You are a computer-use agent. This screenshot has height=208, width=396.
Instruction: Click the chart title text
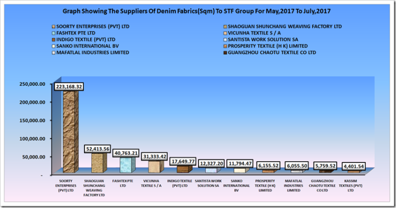point(197,10)
